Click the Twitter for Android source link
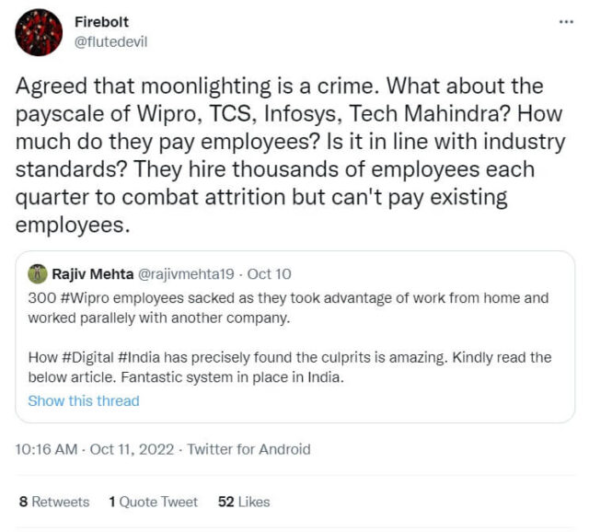The width and height of the screenshot is (589, 532). [x=248, y=450]
